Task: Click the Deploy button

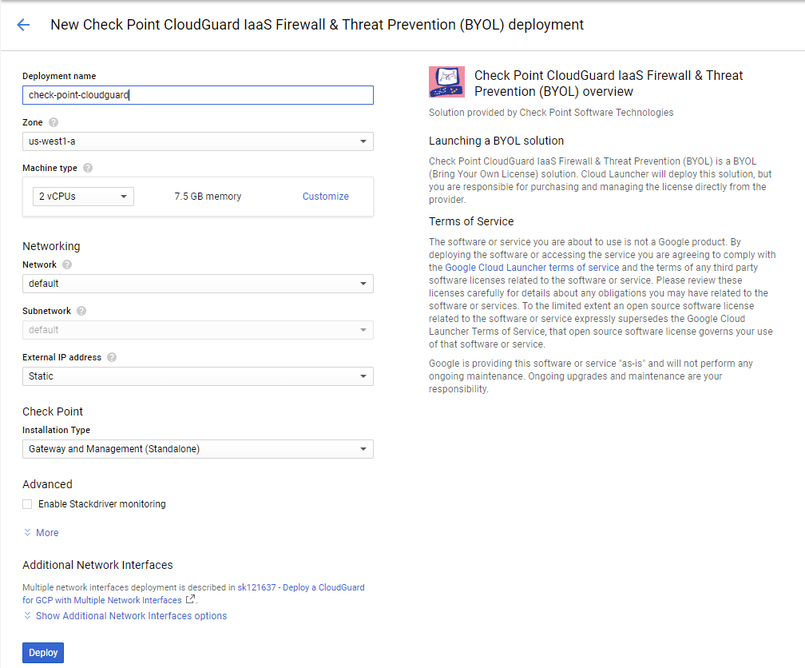Action: pyautogui.click(x=43, y=653)
